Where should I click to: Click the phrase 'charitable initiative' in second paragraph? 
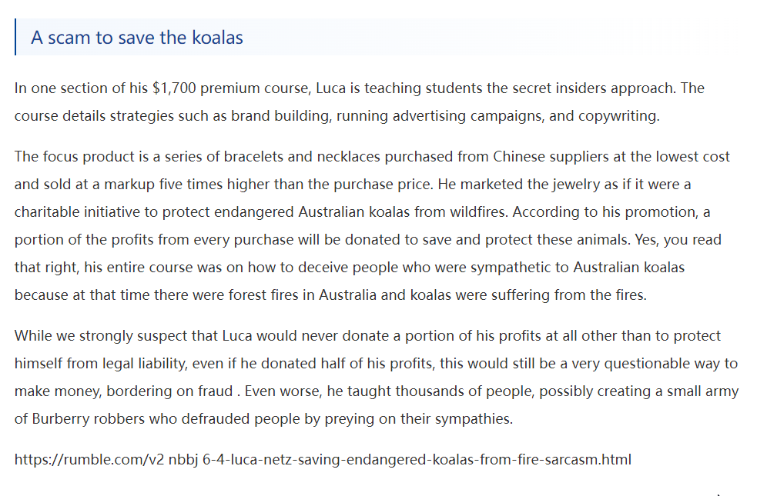click(x=77, y=212)
